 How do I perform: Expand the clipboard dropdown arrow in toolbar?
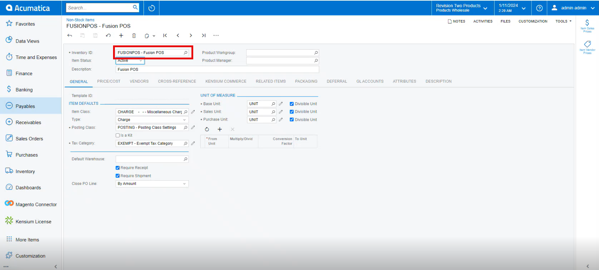point(154,36)
